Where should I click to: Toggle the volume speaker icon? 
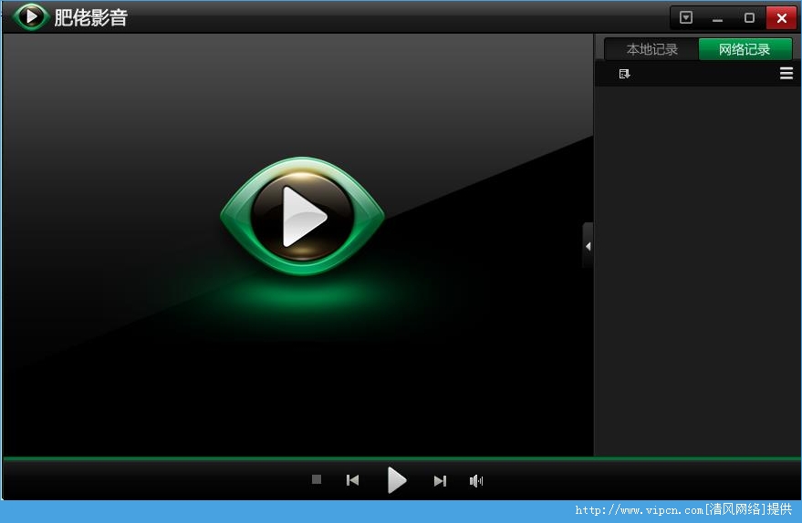tap(476, 480)
